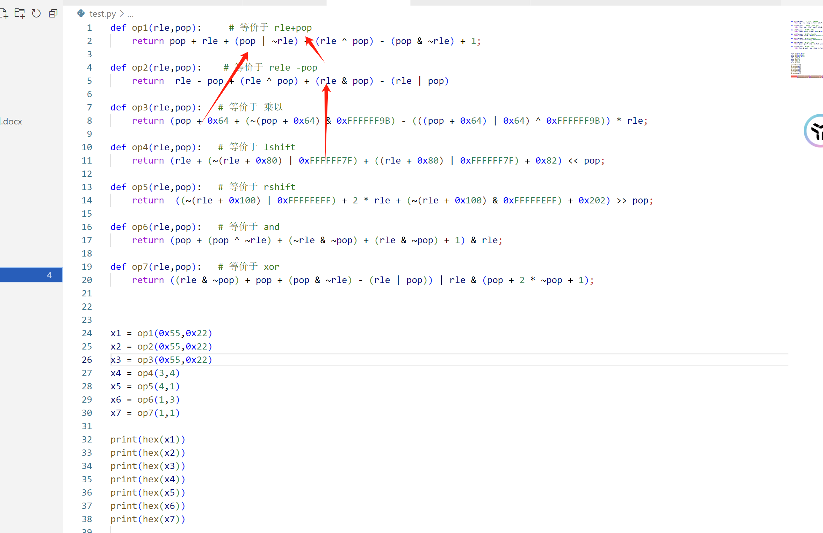Open the breadcrumb ellipsis symbol list
The width and height of the screenshot is (823, 533).
[x=130, y=14]
